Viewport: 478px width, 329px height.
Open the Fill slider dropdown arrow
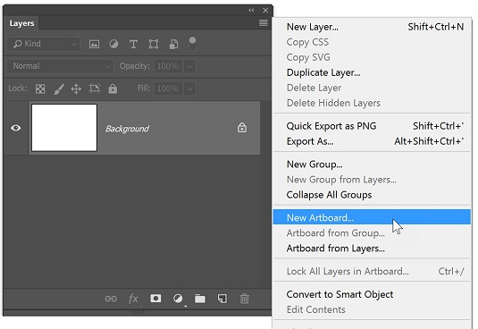pyautogui.click(x=189, y=89)
